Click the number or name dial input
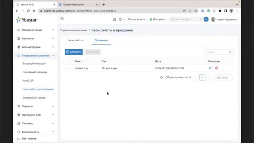 point(186,19)
